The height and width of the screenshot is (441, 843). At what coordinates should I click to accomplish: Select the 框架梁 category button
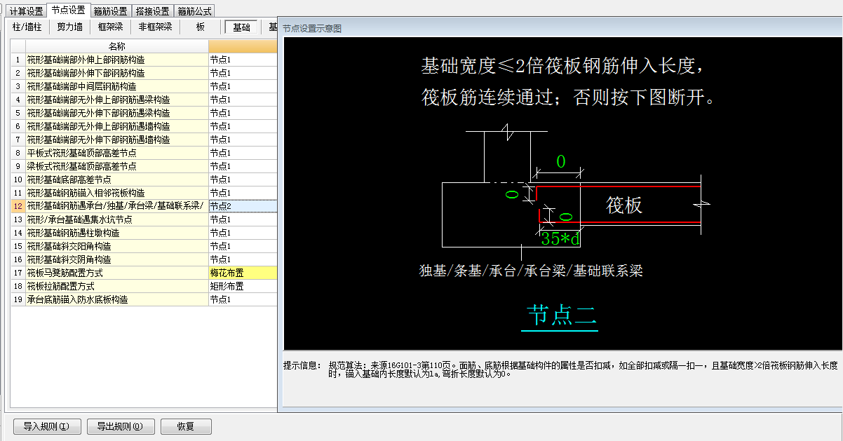click(111, 27)
